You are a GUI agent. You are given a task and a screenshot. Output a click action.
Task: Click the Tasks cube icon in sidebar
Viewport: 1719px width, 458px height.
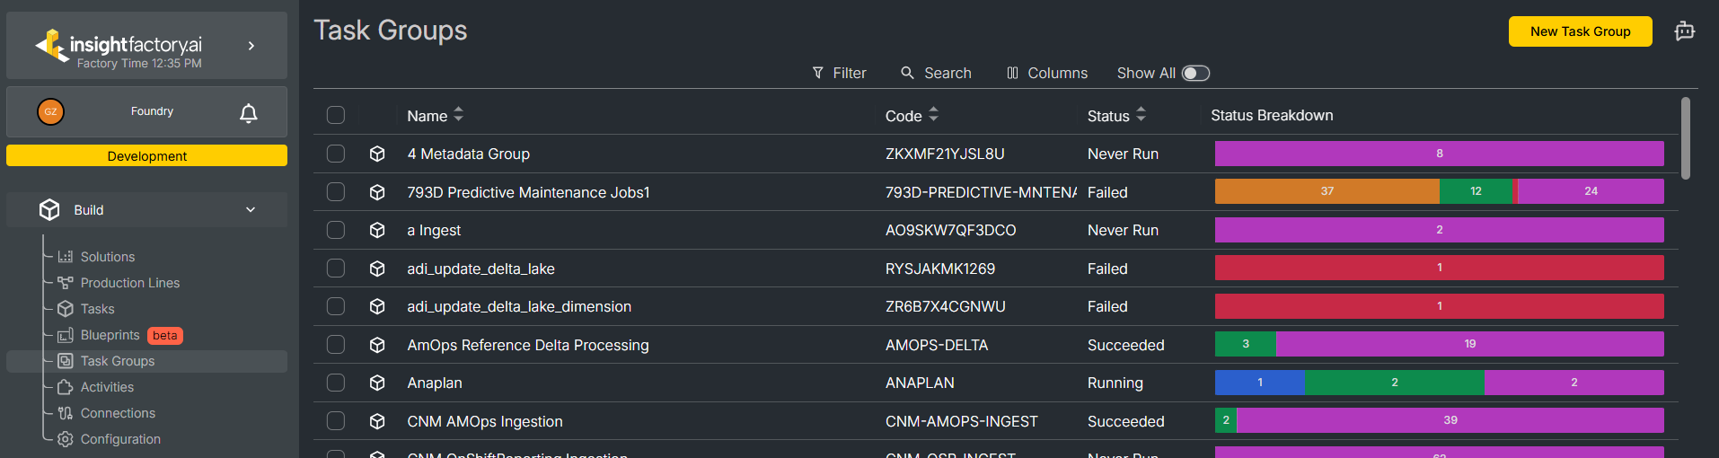(66, 309)
